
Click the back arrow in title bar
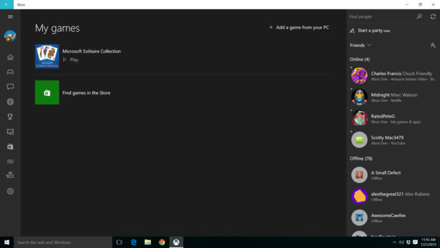[7, 5]
